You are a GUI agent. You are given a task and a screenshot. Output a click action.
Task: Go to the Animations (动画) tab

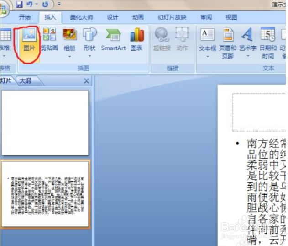[138, 17]
